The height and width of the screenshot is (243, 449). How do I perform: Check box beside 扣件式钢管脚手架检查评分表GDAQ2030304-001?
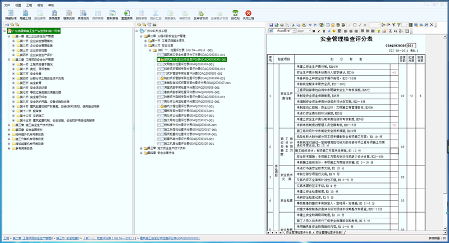coord(159,69)
